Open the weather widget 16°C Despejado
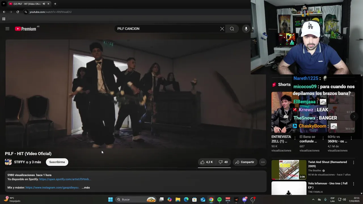 tap(12, 199)
